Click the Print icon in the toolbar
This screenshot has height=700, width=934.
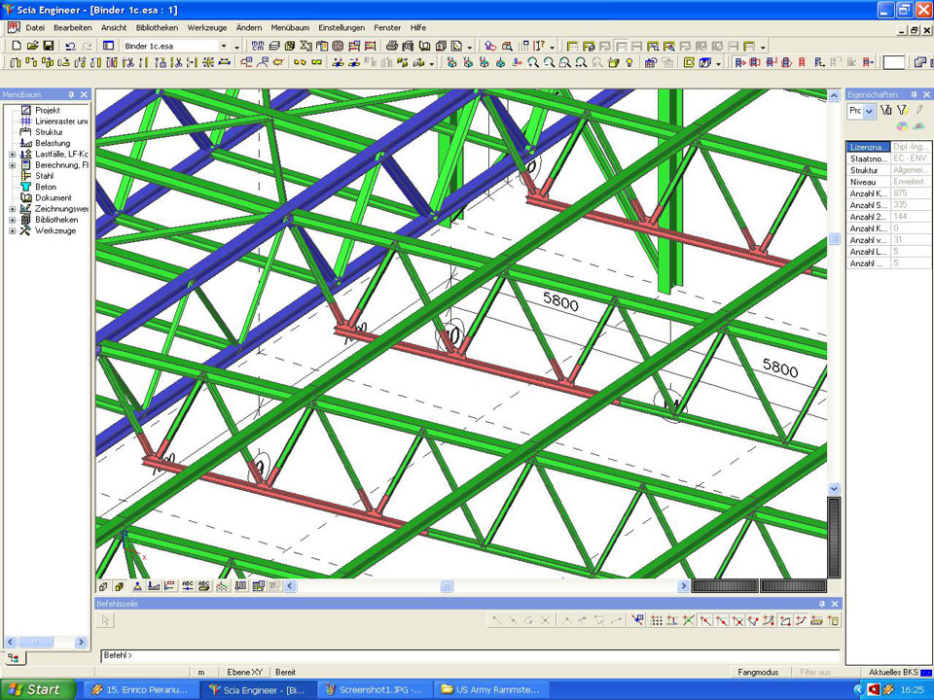coord(392,46)
